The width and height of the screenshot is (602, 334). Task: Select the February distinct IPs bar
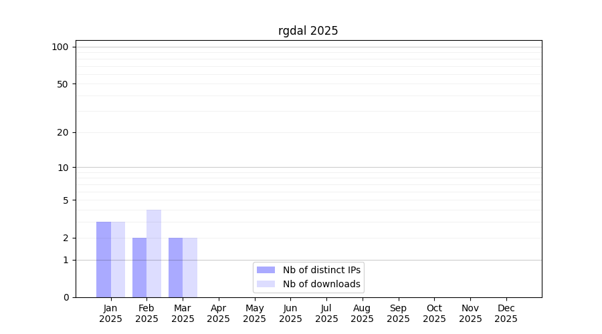click(x=139, y=267)
